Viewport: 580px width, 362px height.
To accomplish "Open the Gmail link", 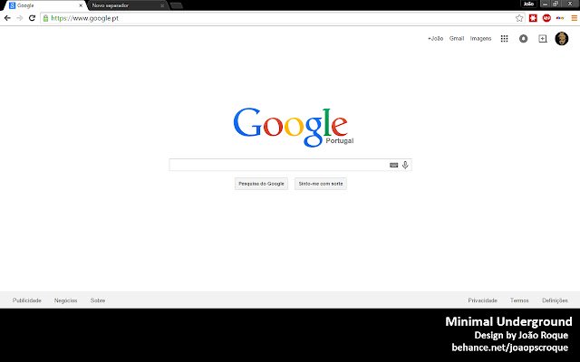I will 457,38.
